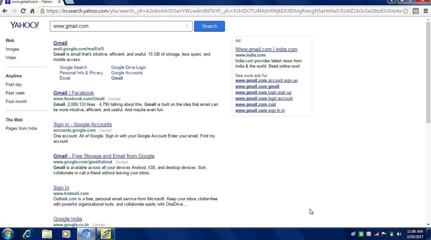The image size is (431, 240).
Task: Click the secure padlock icon in address bar
Action: pyautogui.click(x=42, y=11)
